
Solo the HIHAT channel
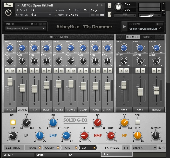32,71
